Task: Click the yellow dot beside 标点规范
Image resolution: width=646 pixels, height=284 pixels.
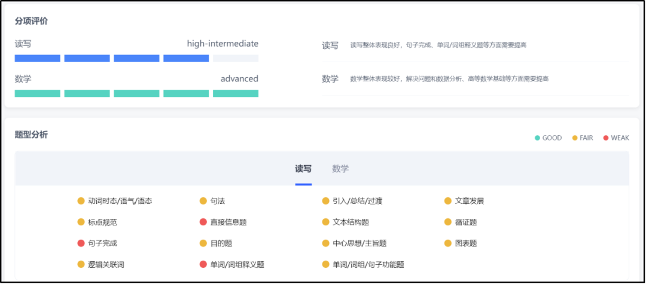Action: (81, 222)
